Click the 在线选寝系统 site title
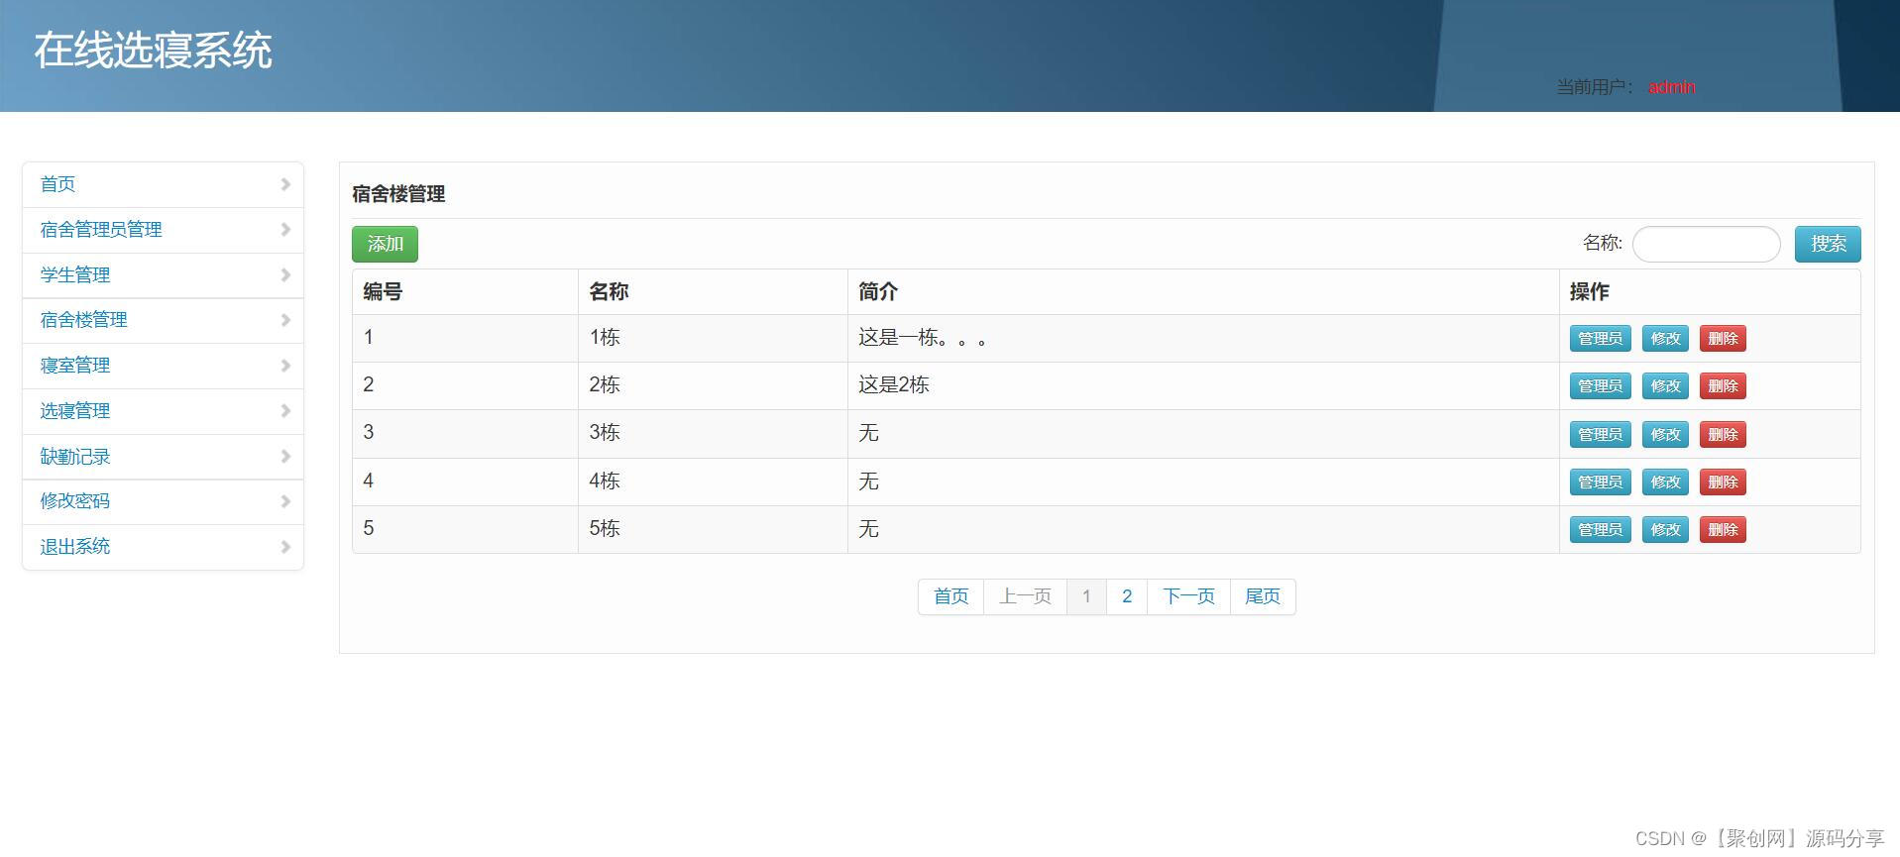The image size is (1900, 857). tap(153, 51)
